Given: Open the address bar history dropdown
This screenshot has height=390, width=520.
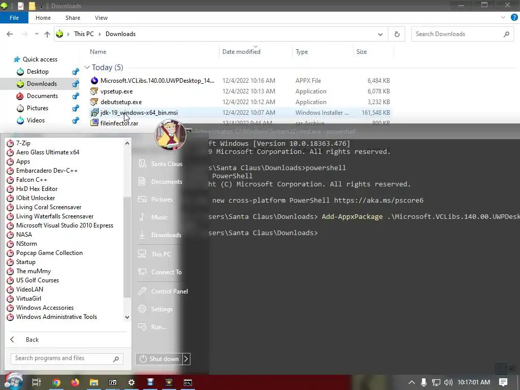Looking at the screenshot, I should [x=380, y=34].
